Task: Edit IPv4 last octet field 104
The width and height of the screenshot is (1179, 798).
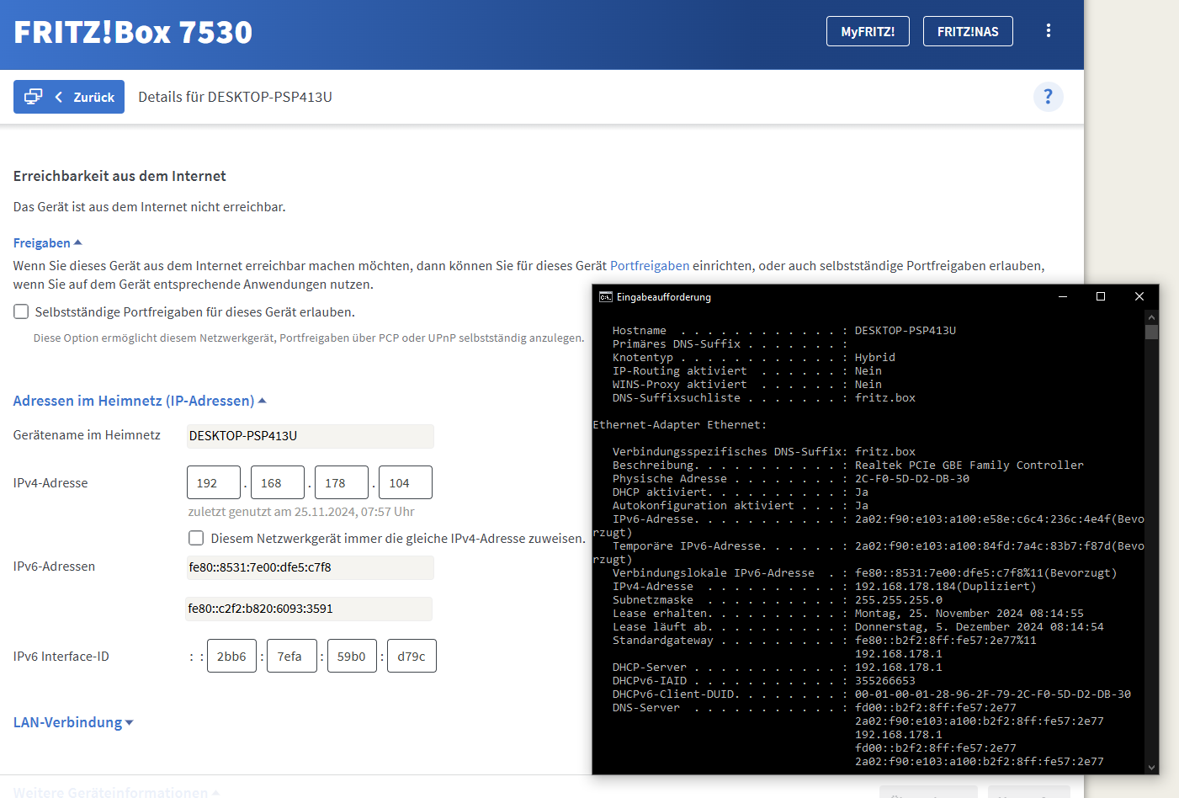Action: coord(406,482)
